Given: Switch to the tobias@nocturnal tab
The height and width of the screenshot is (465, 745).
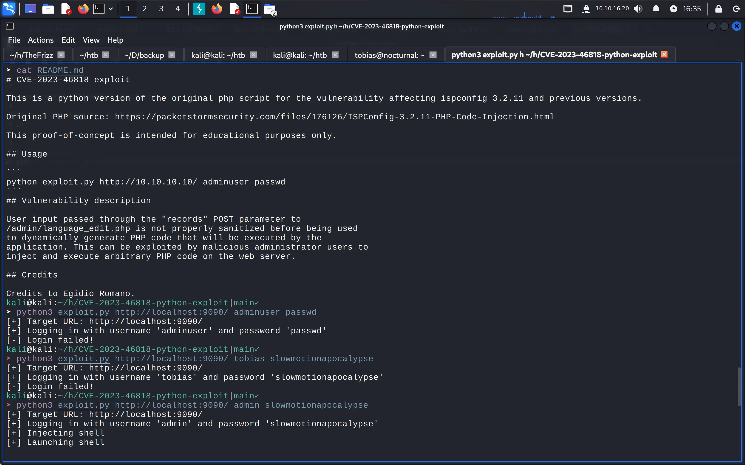Looking at the screenshot, I should 390,55.
